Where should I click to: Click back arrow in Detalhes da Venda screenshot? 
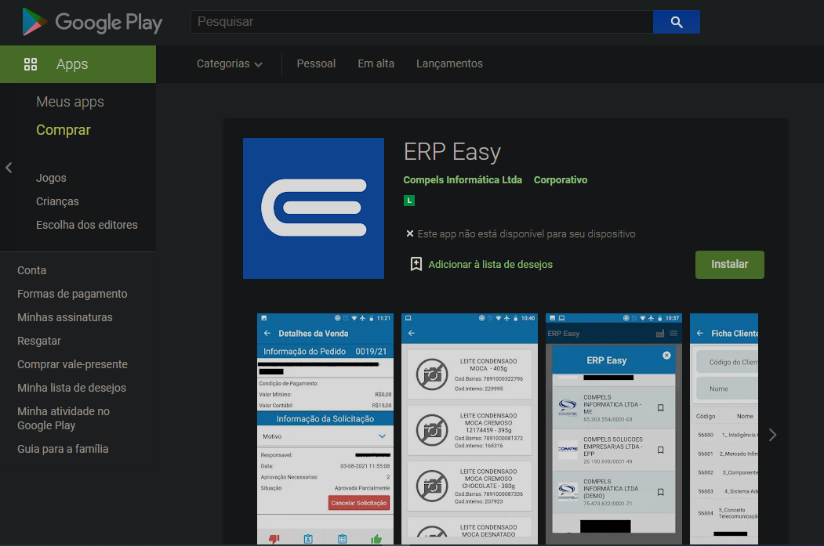pyautogui.click(x=267, y=334)
